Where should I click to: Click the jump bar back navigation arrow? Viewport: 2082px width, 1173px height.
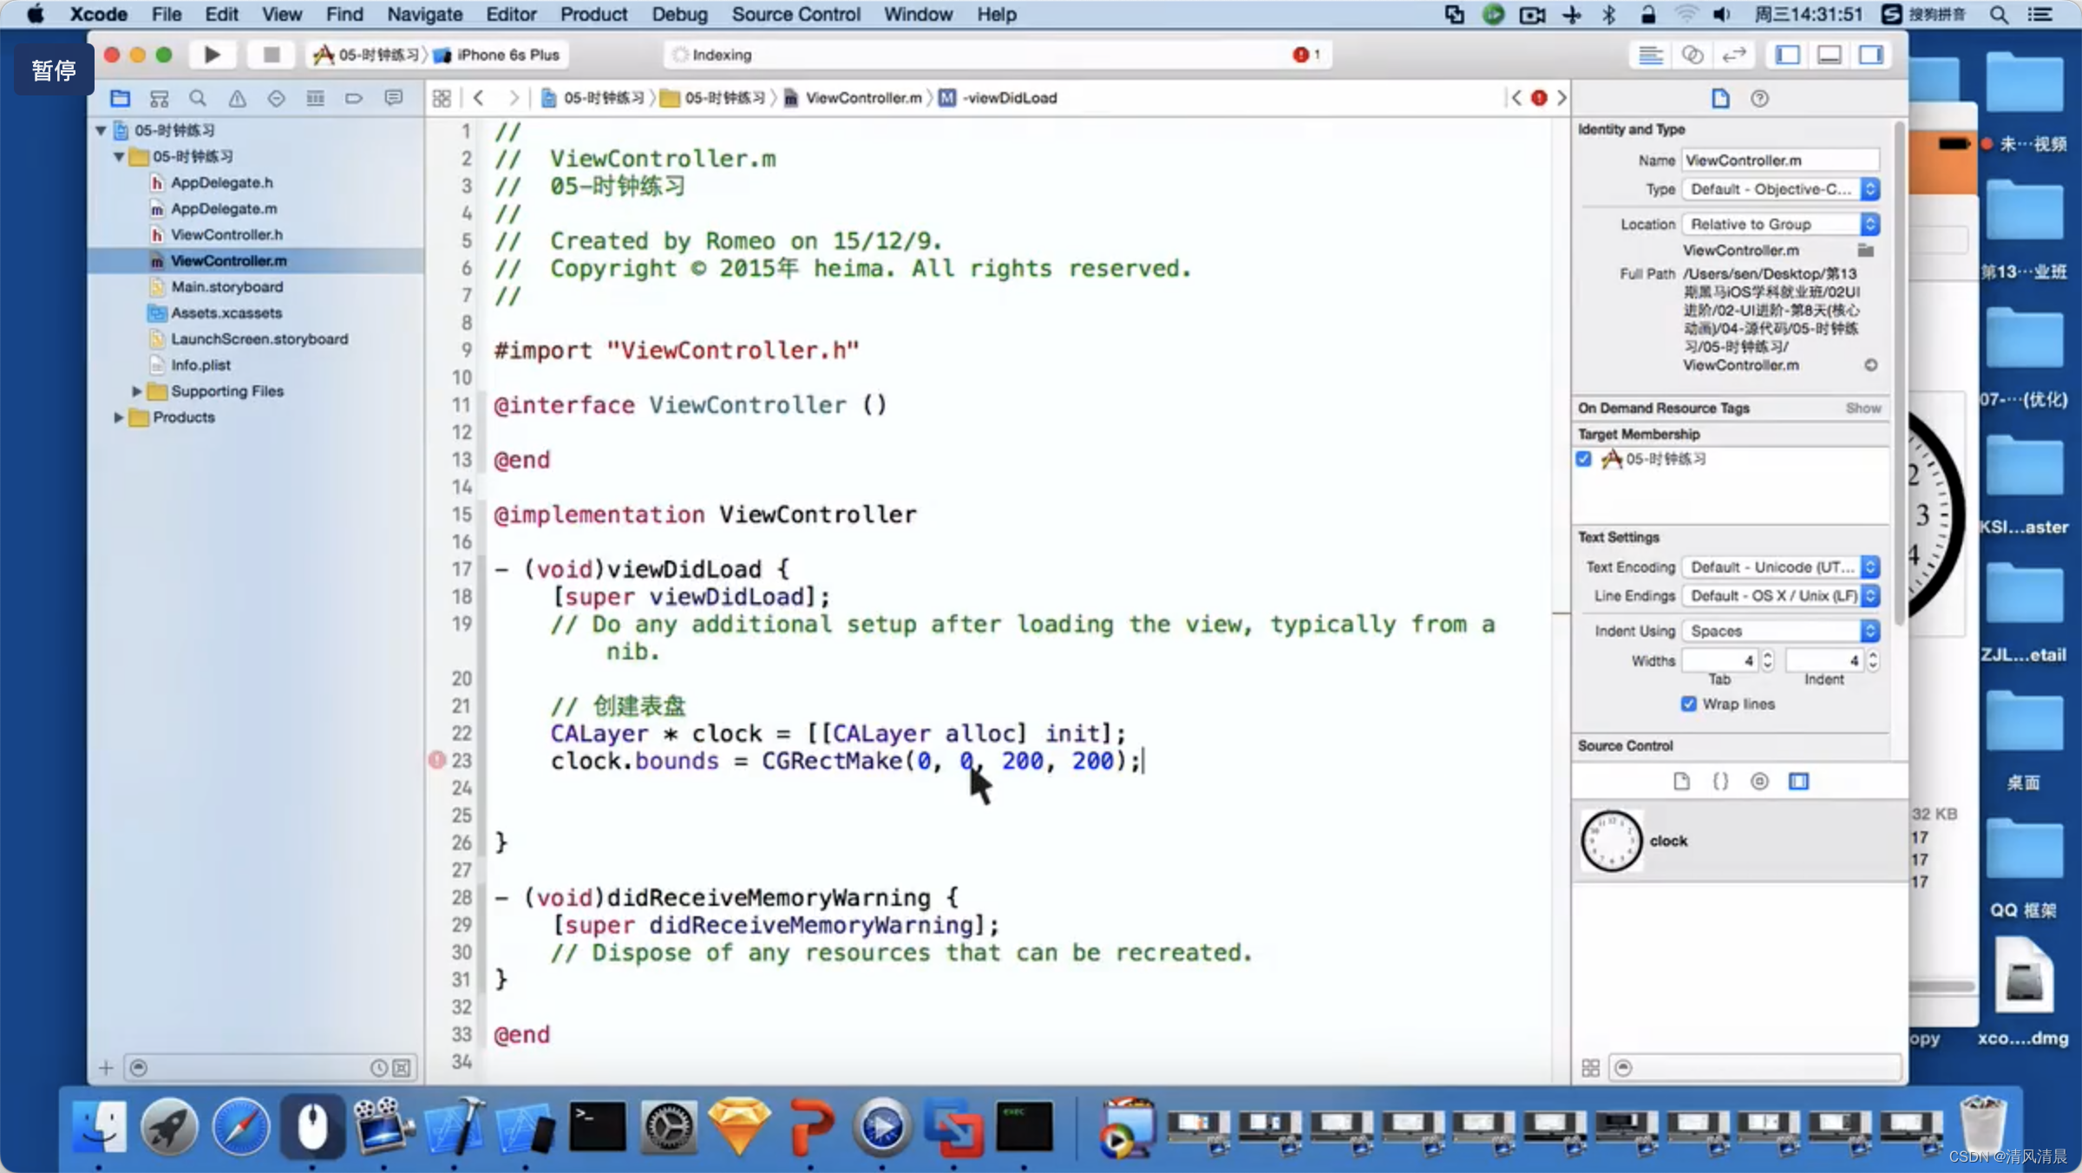pyautogui.click(x=476, y=95)
